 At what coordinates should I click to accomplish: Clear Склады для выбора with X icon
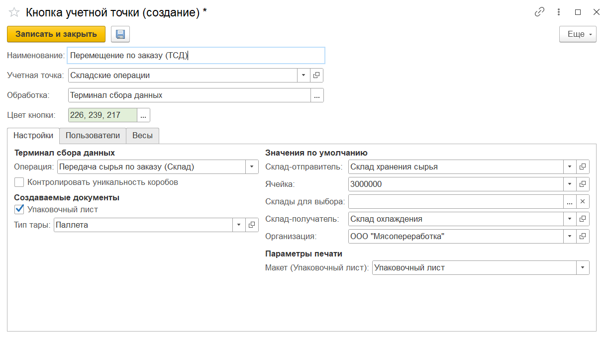(583, 202)
